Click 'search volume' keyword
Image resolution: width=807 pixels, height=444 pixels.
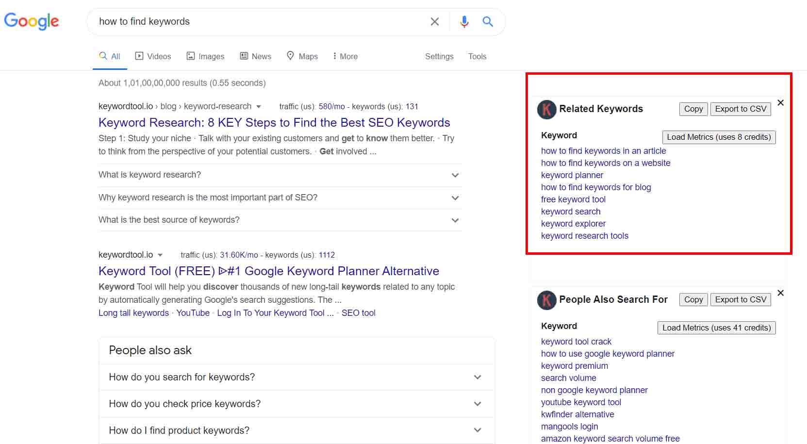point(568,378)
